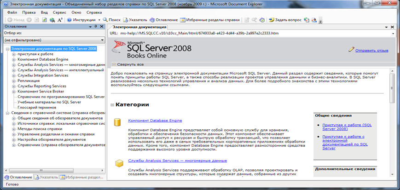Click the Back (Назад) navigation button
The width and height of the screenshot is (400, 190).
pyautogui.click(x=16, y=20)
